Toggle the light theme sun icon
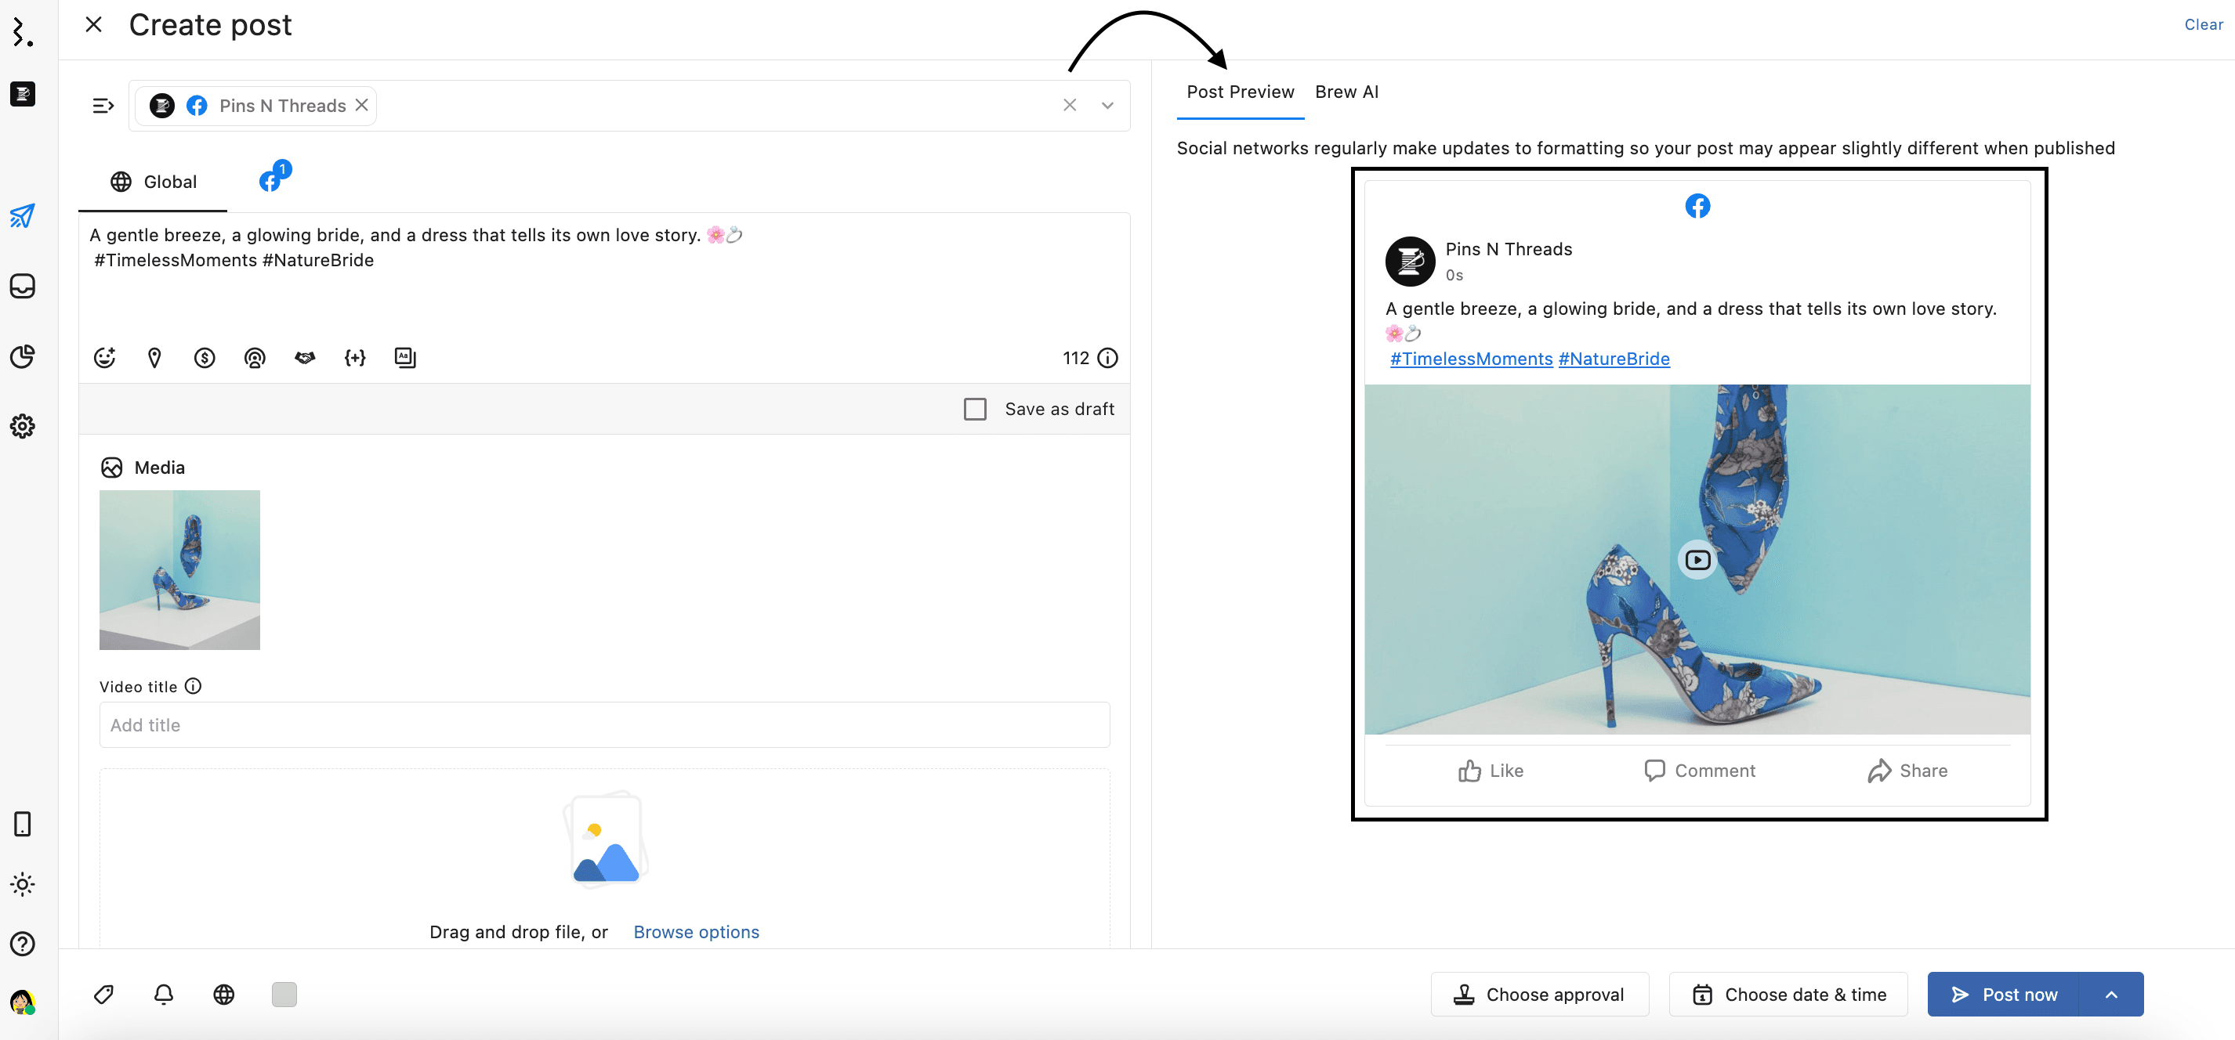The width and height of the screenshot is (2235, 1040). (23, 885)
